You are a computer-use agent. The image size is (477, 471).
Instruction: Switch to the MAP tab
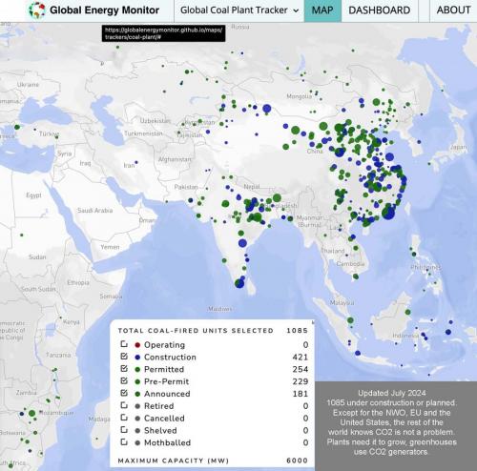point(322,10)
